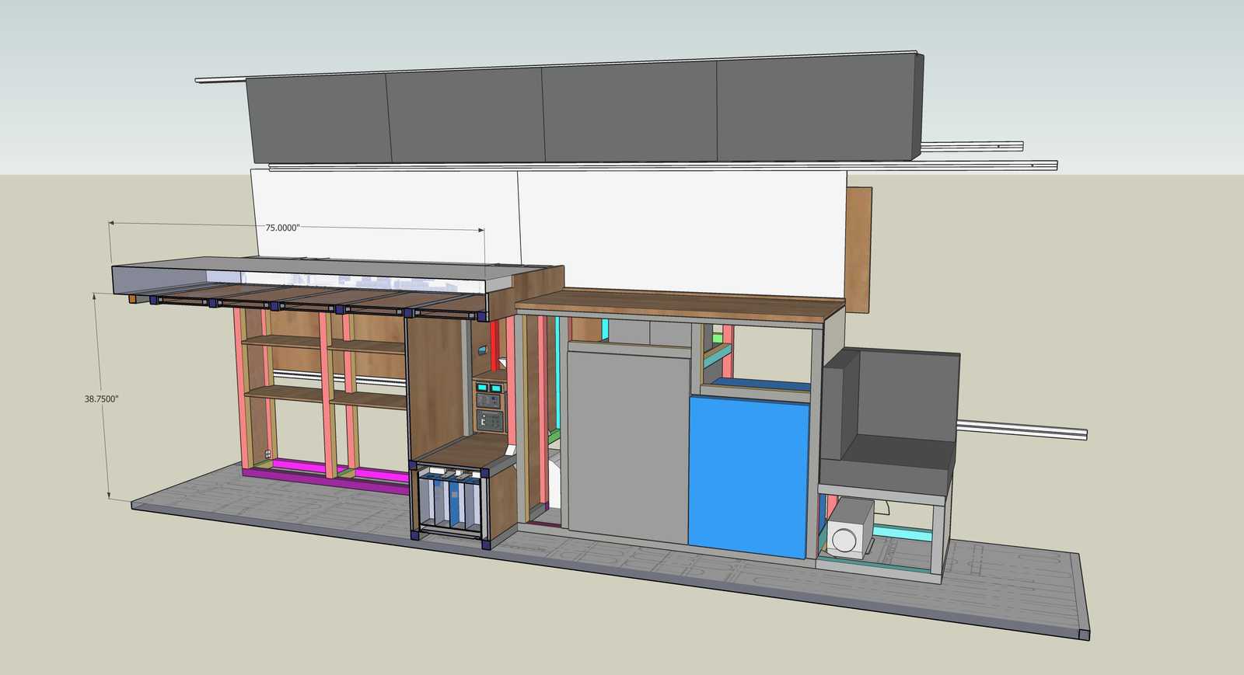Click the 75.0000" dimension label

click(x=282, y=228)
